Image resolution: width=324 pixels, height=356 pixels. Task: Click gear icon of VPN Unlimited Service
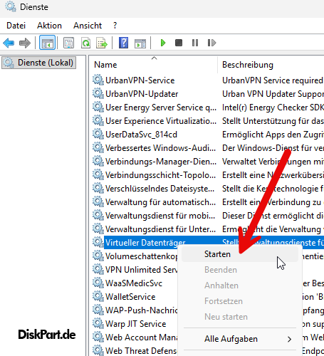(x=98, y=269)
